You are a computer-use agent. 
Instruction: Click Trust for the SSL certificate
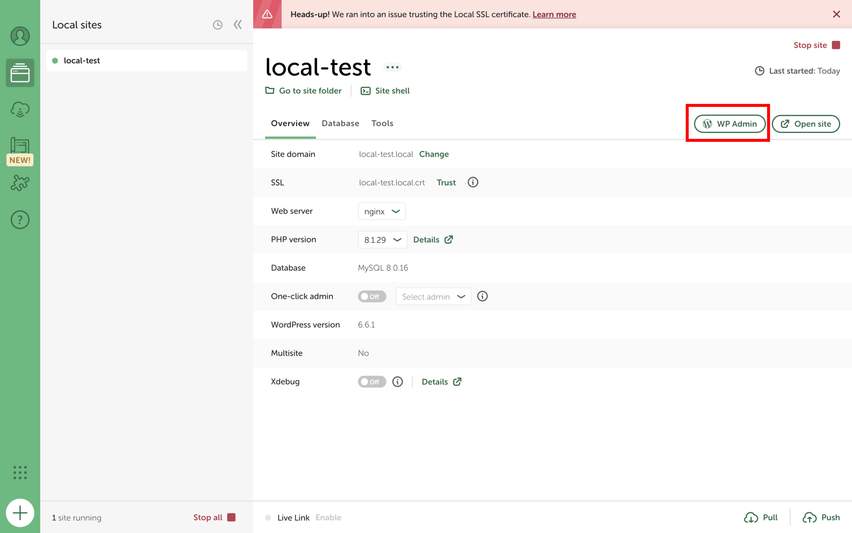coord(446,182)
